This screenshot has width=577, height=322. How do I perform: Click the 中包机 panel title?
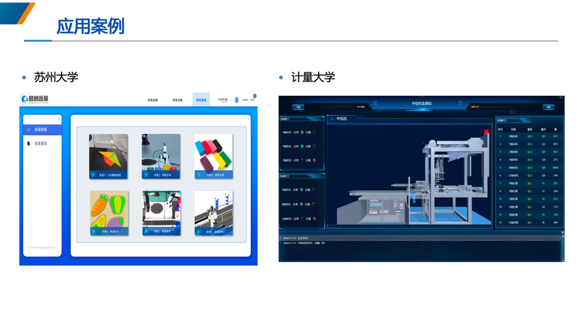(341, 119)
